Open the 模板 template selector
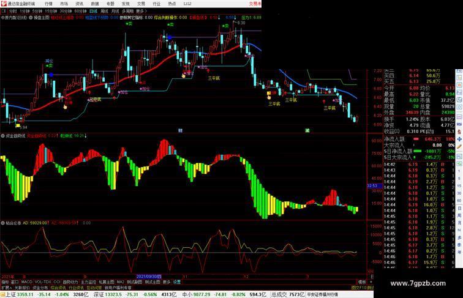This screenshot has width=463, height=298. click(362, 282)
